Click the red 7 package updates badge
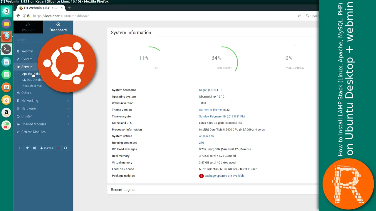This screenshot has width=376, height=211. point(201,176)
